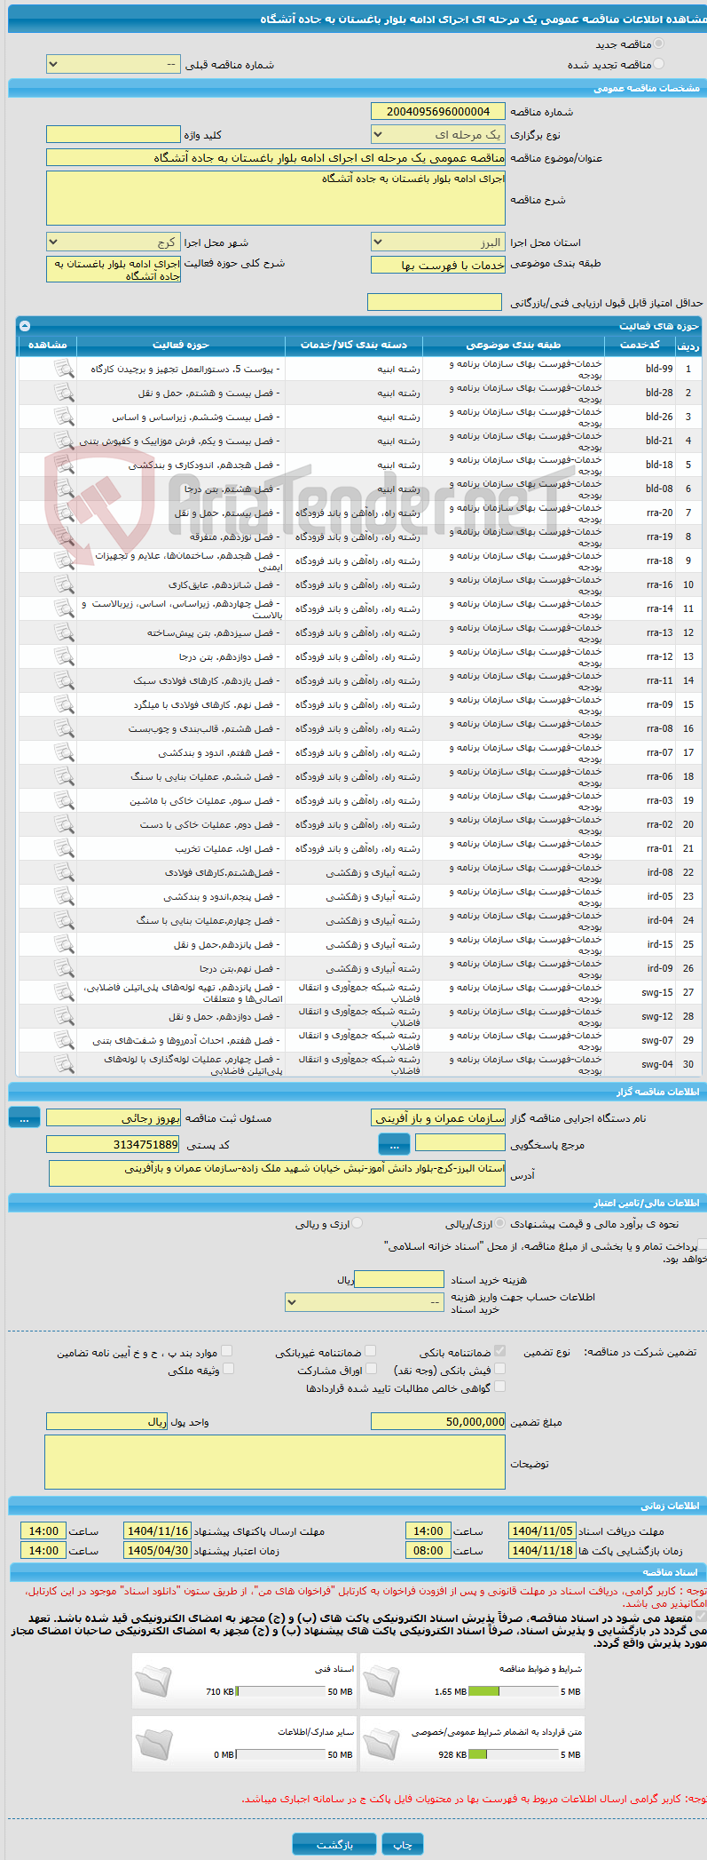The image size is (707, 1860).
Task: Open view icon for row swg-15
Action: click(x=64, y=992)
